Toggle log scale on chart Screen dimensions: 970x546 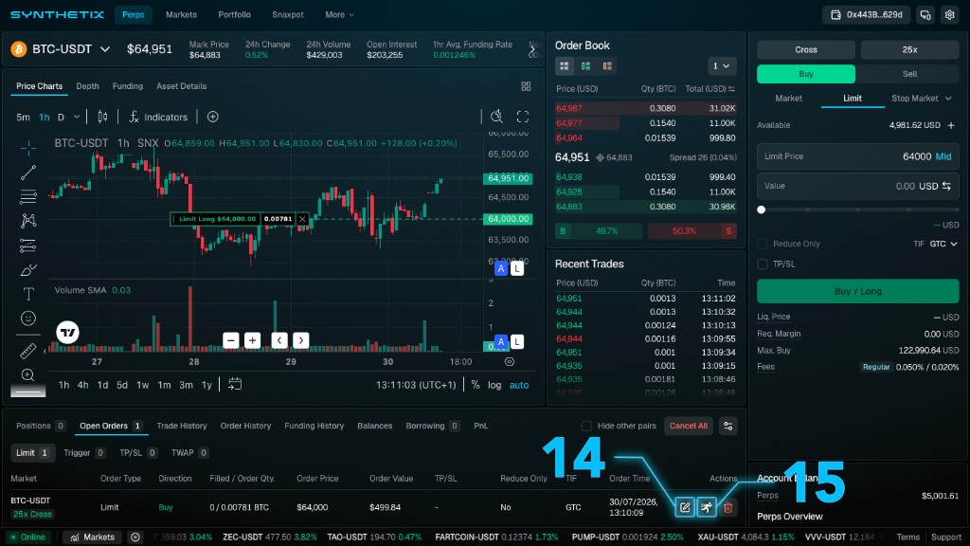pos(494,385)
